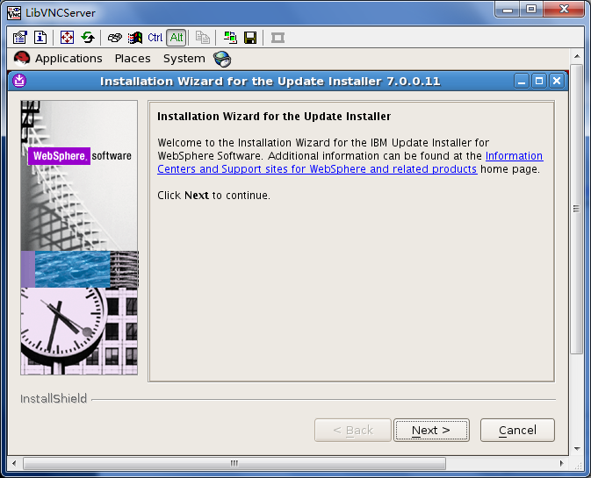
Task: Minimize the Installation Wizard window
Action: click(522, 81)
